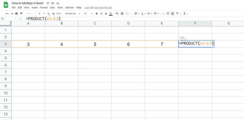Print the spreadsheet
Screen dimensions: 244x120
click(x=17, y=14)
